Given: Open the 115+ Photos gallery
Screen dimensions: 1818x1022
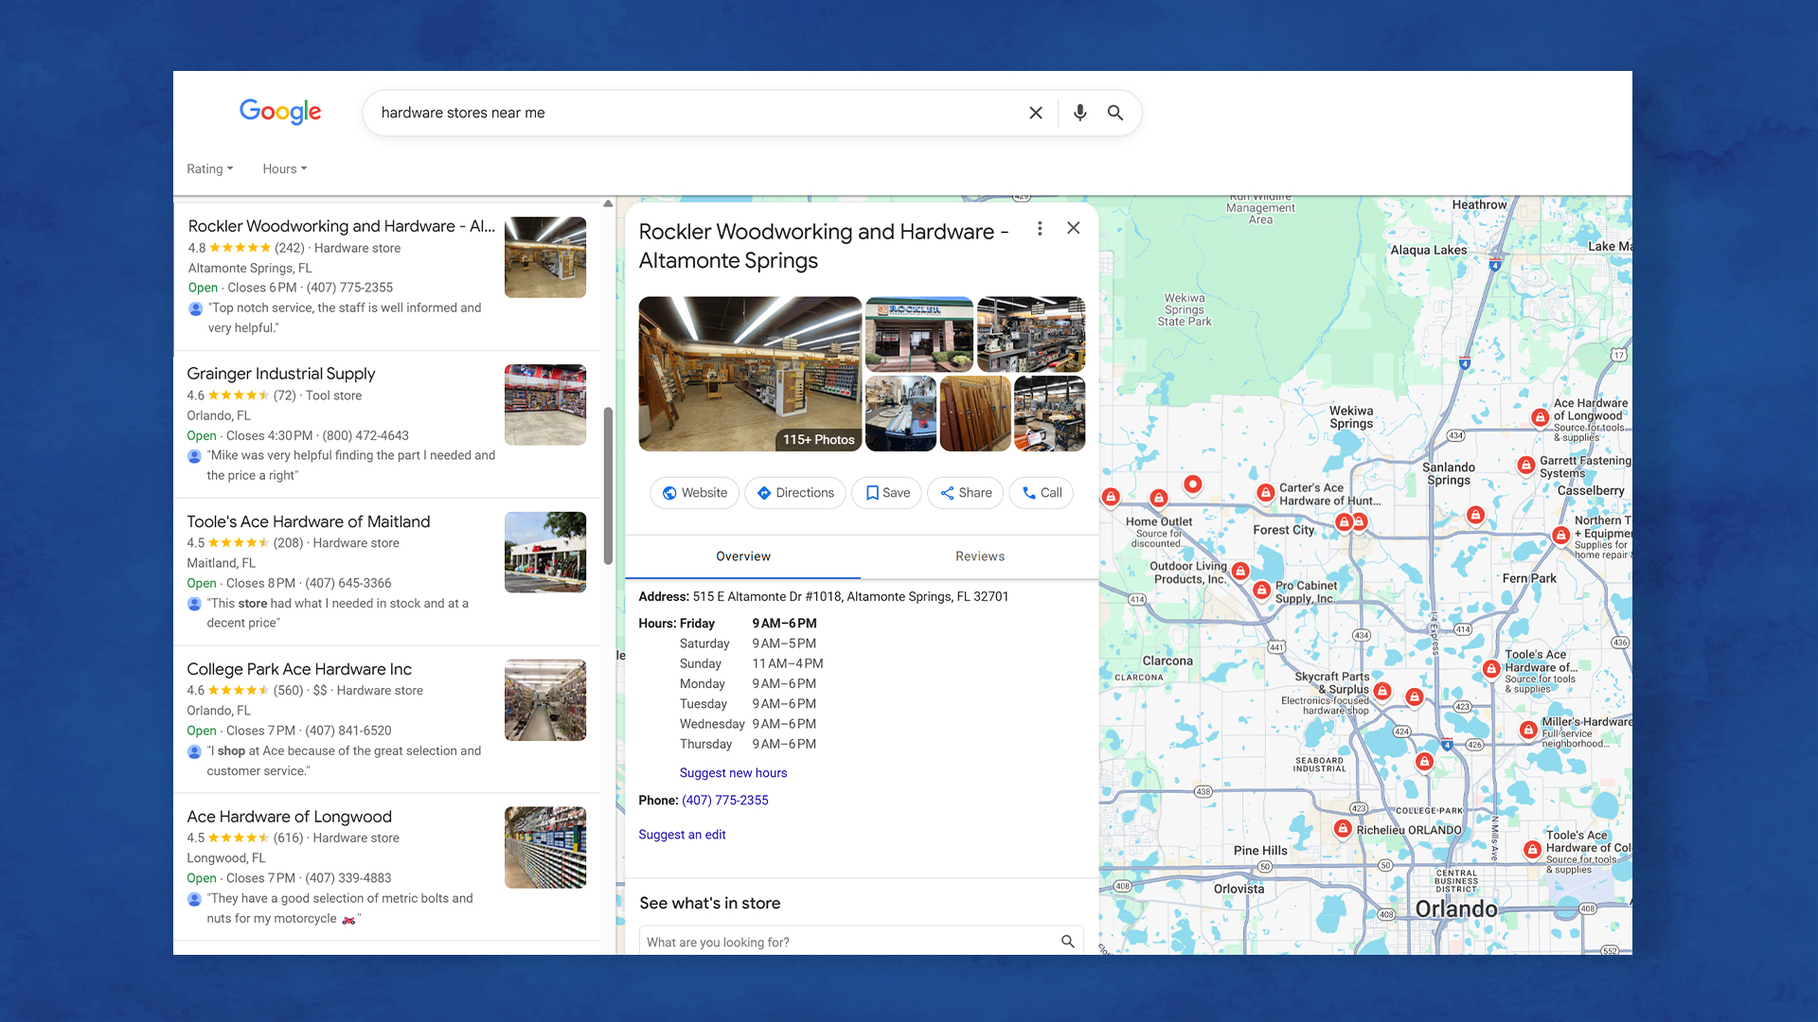Looking at the screenshot, I should coord(817,439).
